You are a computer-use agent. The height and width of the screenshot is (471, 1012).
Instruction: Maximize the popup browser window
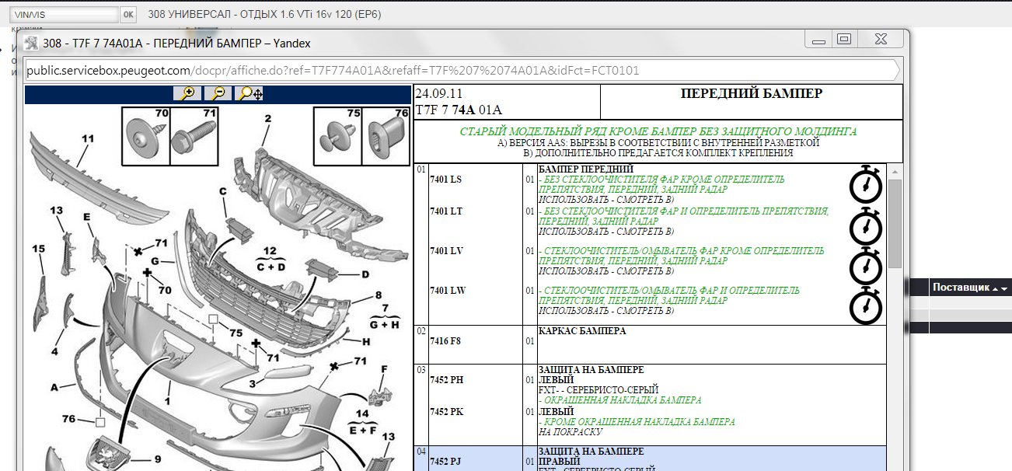843,40
